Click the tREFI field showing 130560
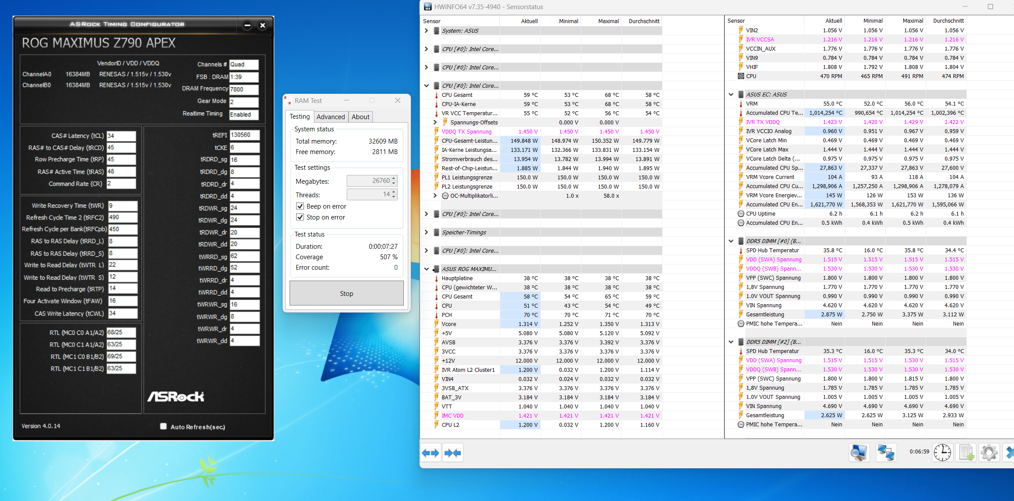 tap(245, 135)
